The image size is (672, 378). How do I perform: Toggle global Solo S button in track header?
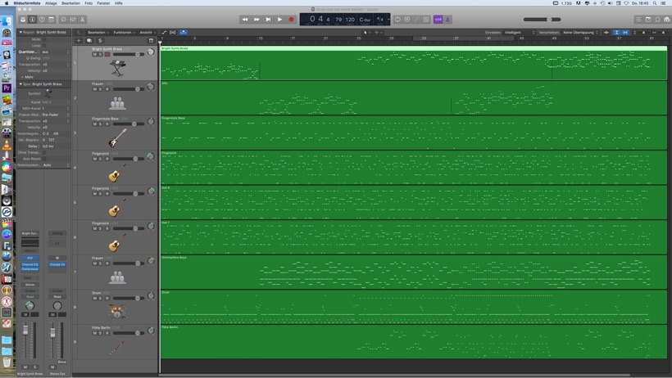(x=100, y=41)
